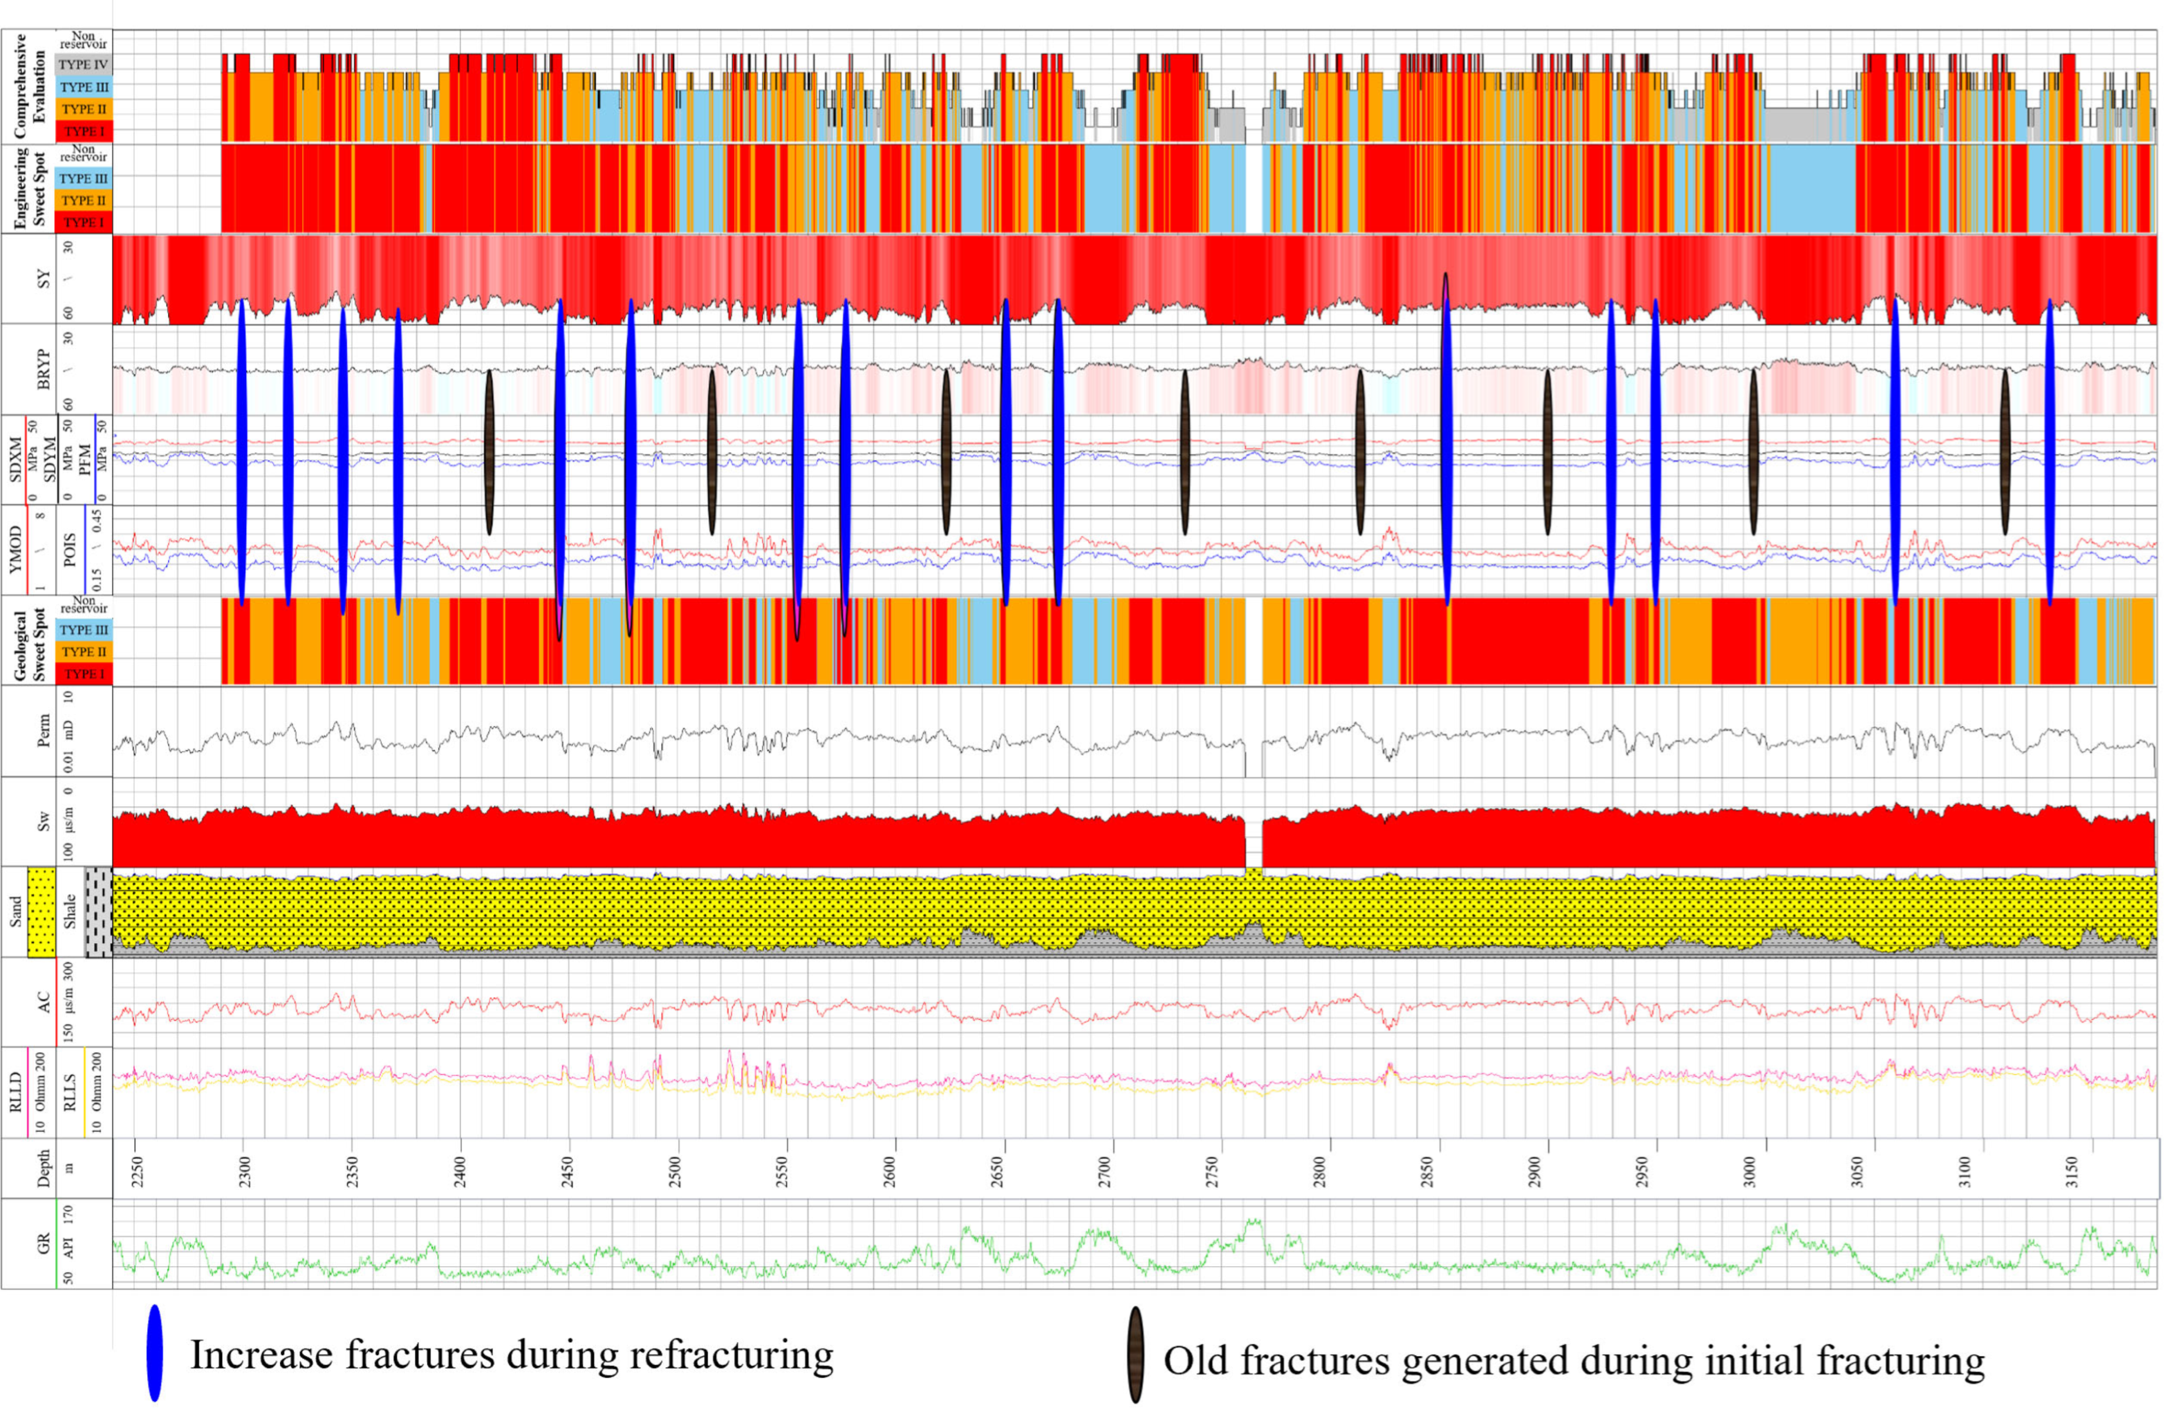Image resolution: width=2178 pixels, height=1423 pixels.
Task: Click the blue ellipse legend icon for refracturing
Action: pos(154,1352)
